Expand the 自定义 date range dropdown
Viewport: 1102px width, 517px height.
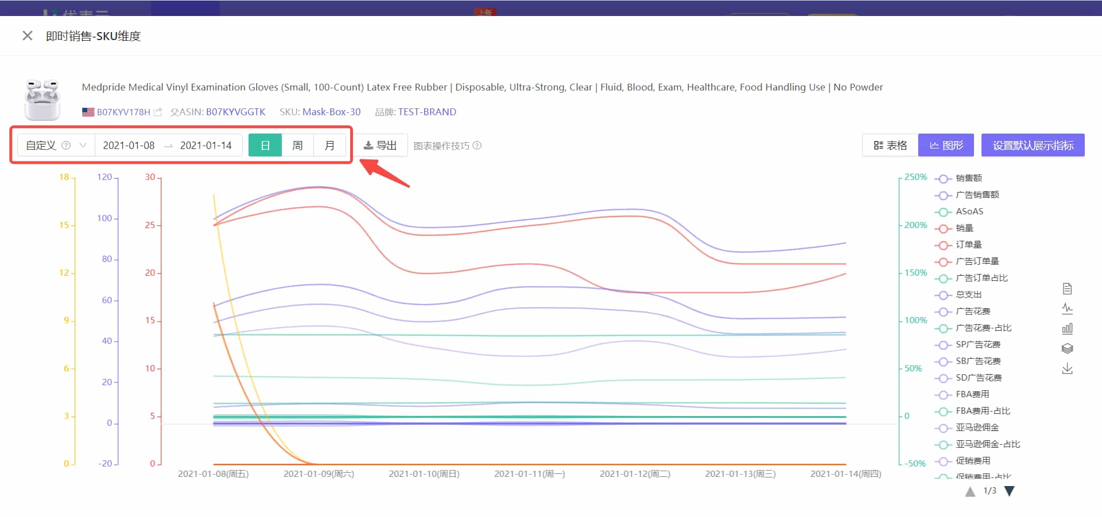point(83,146)
